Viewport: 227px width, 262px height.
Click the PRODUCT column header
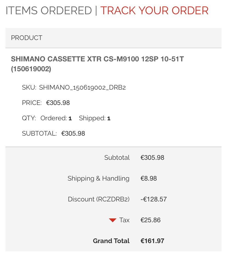(27, 38)
